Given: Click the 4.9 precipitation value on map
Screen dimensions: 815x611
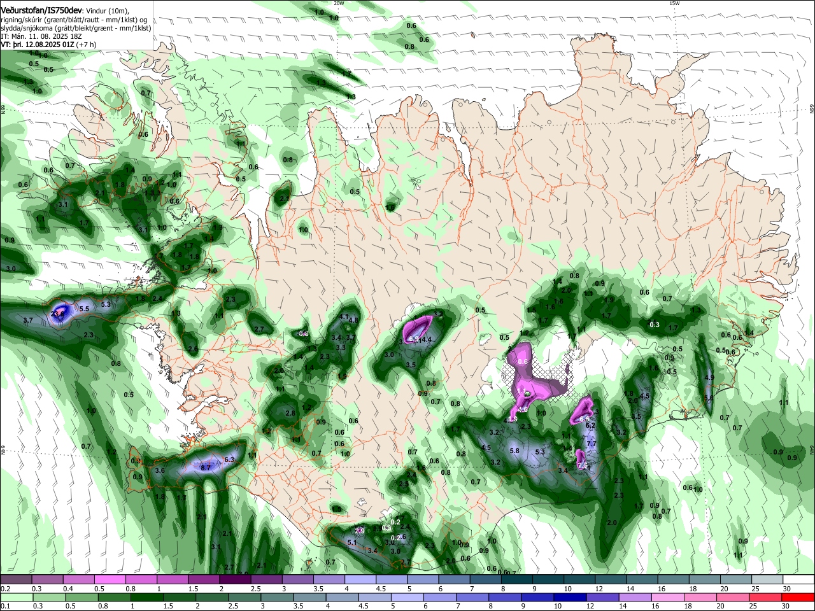Looking at the screenshot, I should [710, 377].
